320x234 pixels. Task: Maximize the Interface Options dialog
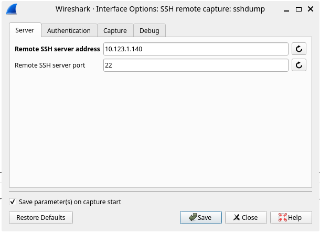point(298,9)
